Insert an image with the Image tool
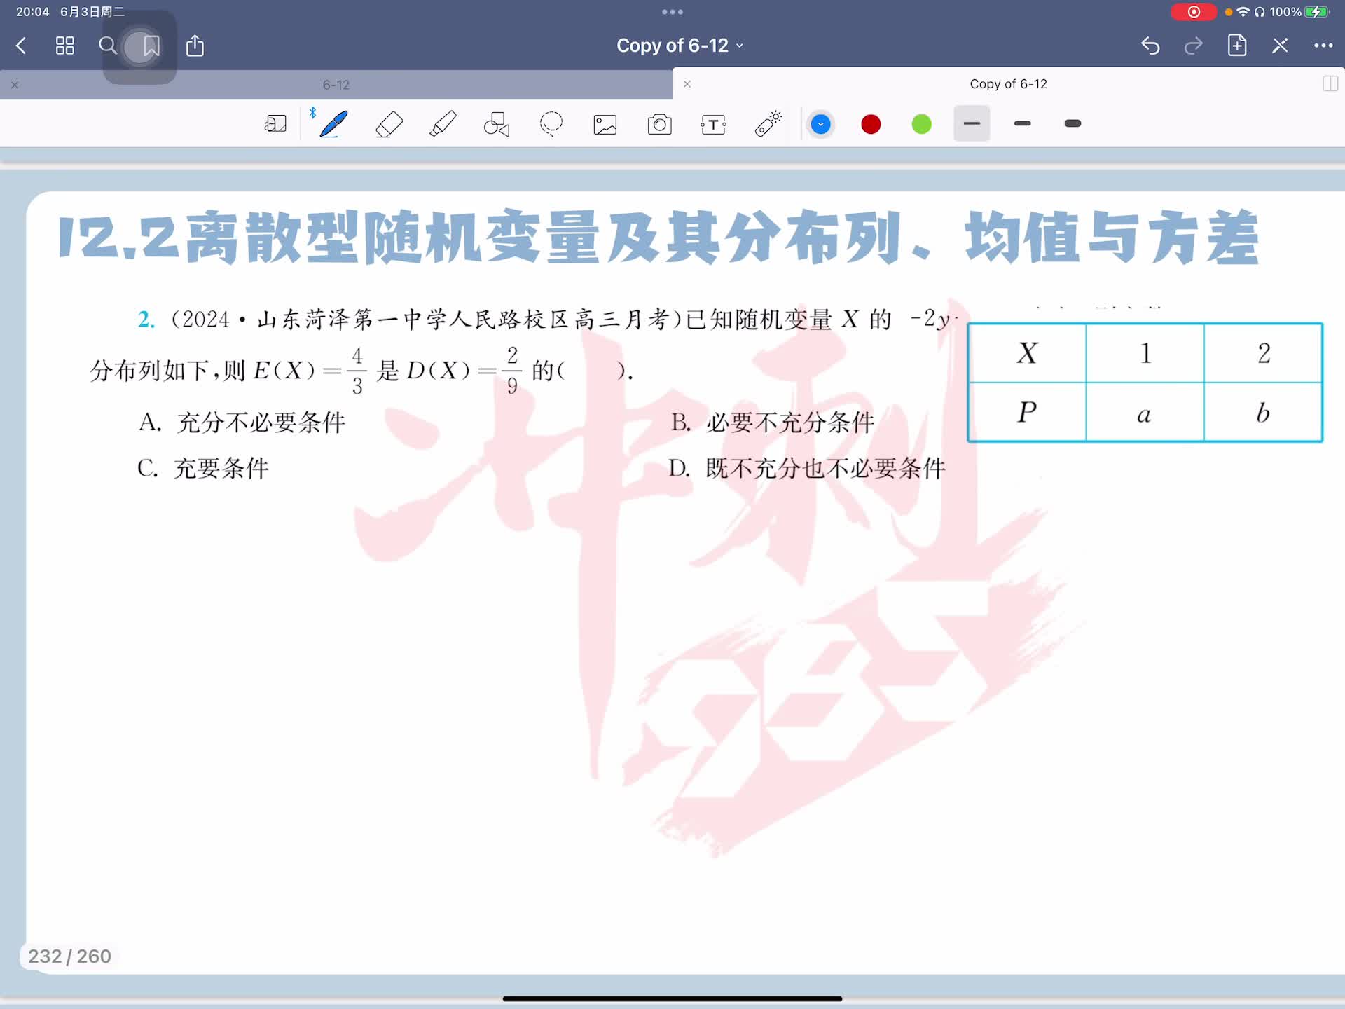 coord(605,124)
